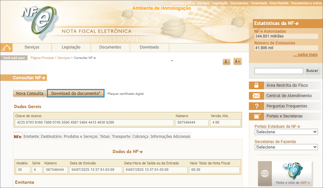Open the Documentos menu in navigation bar
This screenshot has width=323, height=188.
coord(110,47)
